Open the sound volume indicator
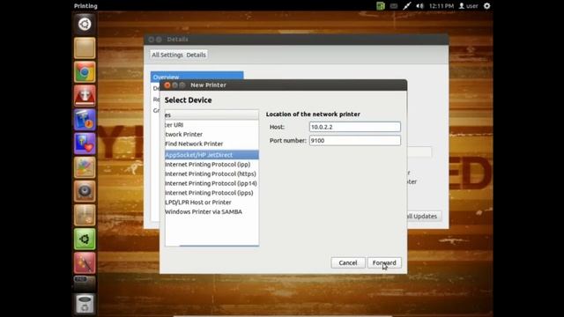Viewport: 564px width, 317px height. coord(419,6)
